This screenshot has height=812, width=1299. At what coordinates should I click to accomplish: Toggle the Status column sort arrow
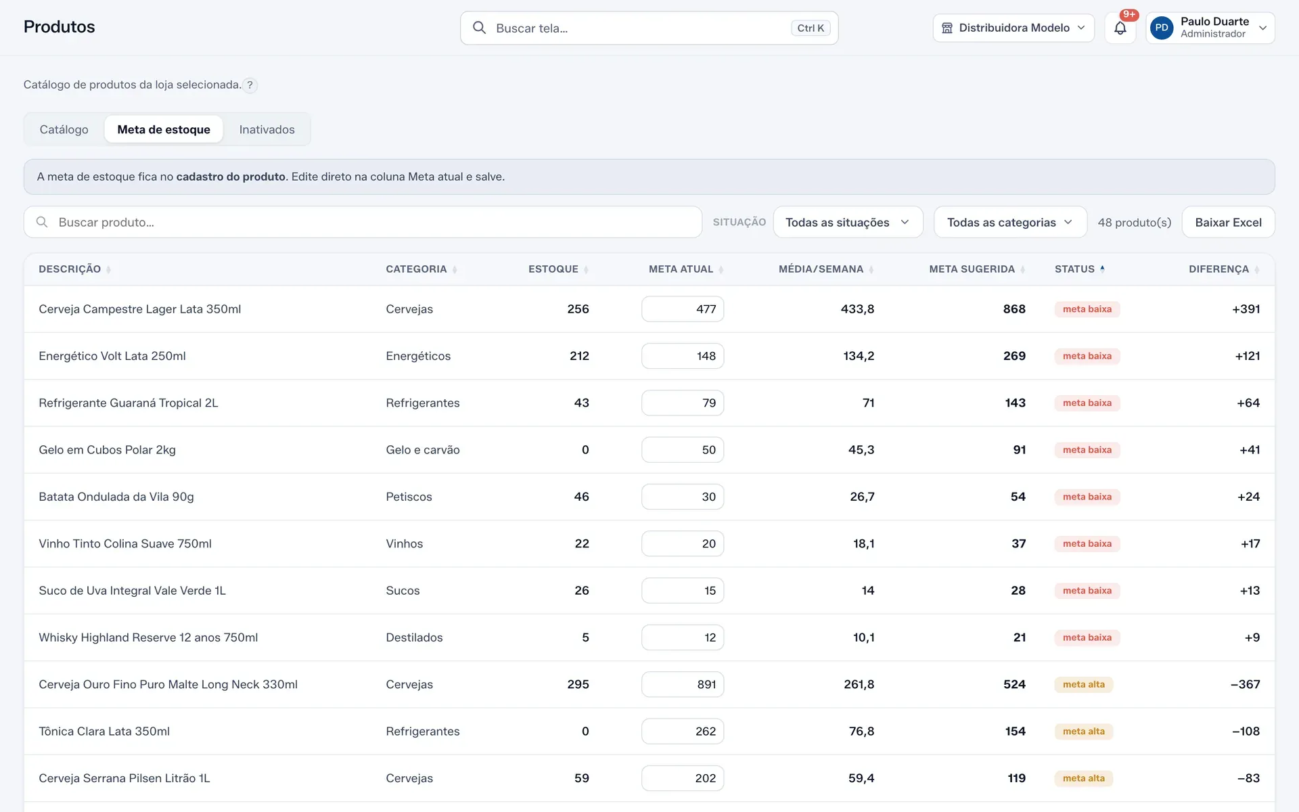point(1102,269)
